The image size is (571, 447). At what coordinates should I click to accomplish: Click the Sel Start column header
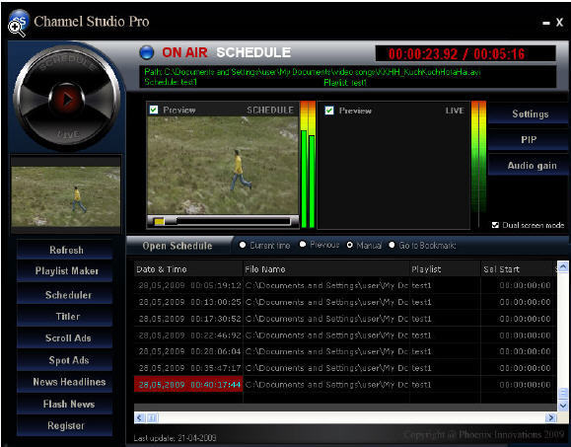518,269
